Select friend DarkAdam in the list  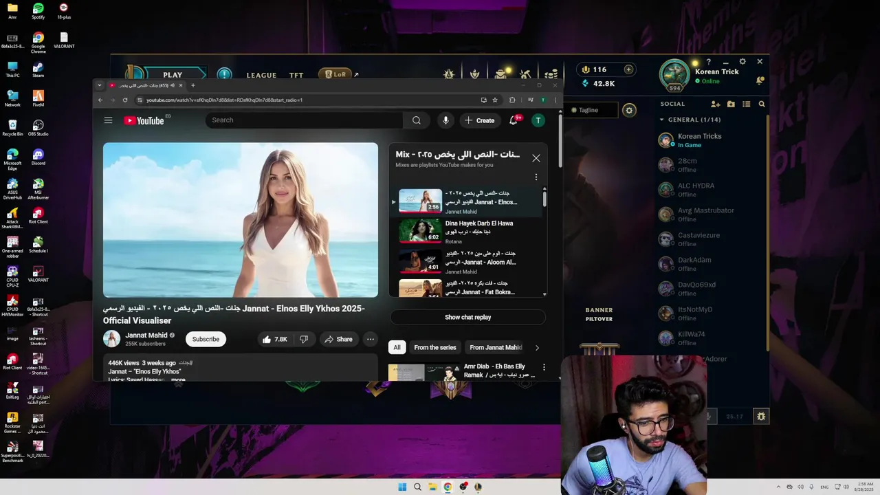(694, 263)
